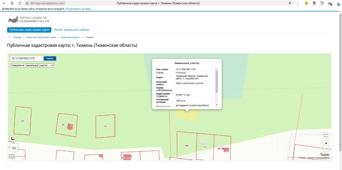Expand the Определение object type dropdown
The height and width of the screenshot is (170, 342).
(40, 65)
